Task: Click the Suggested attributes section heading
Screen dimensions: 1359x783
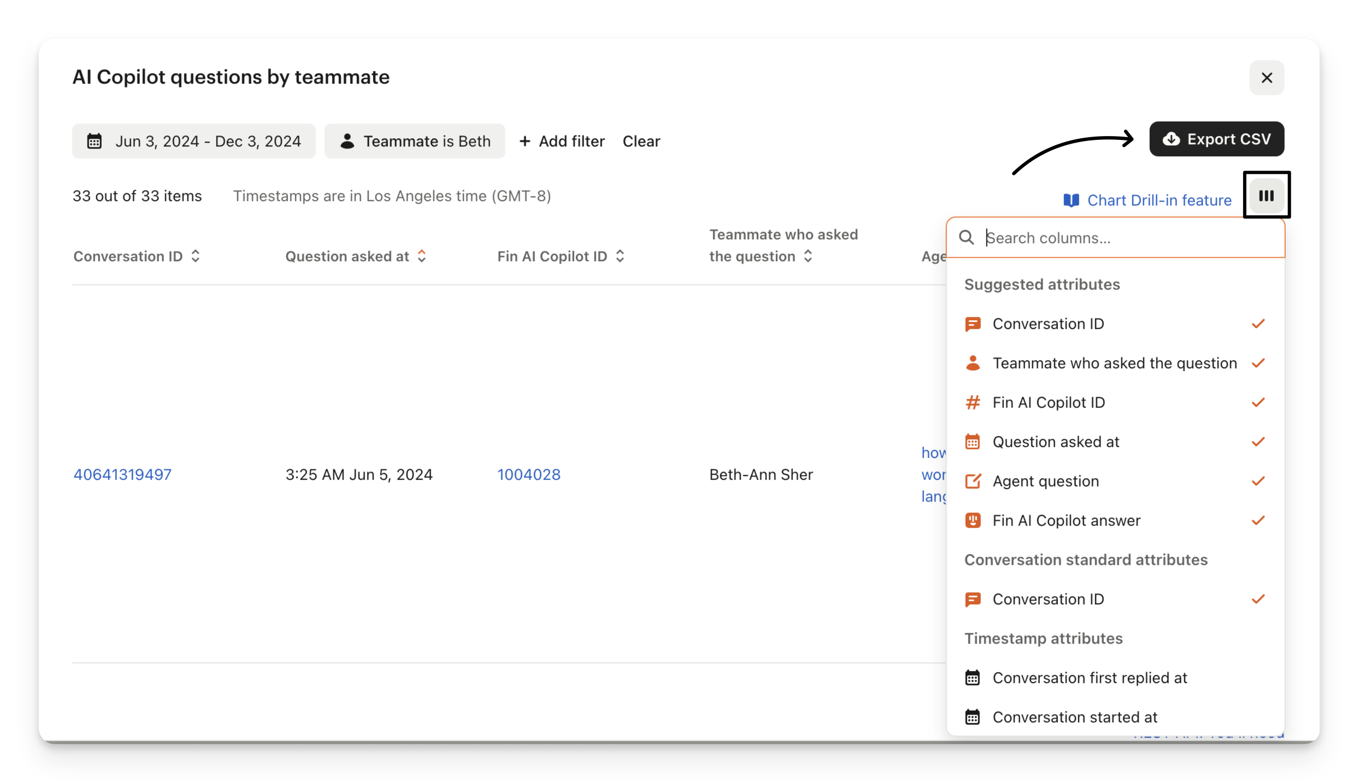Action: [x=1042, y=285]
